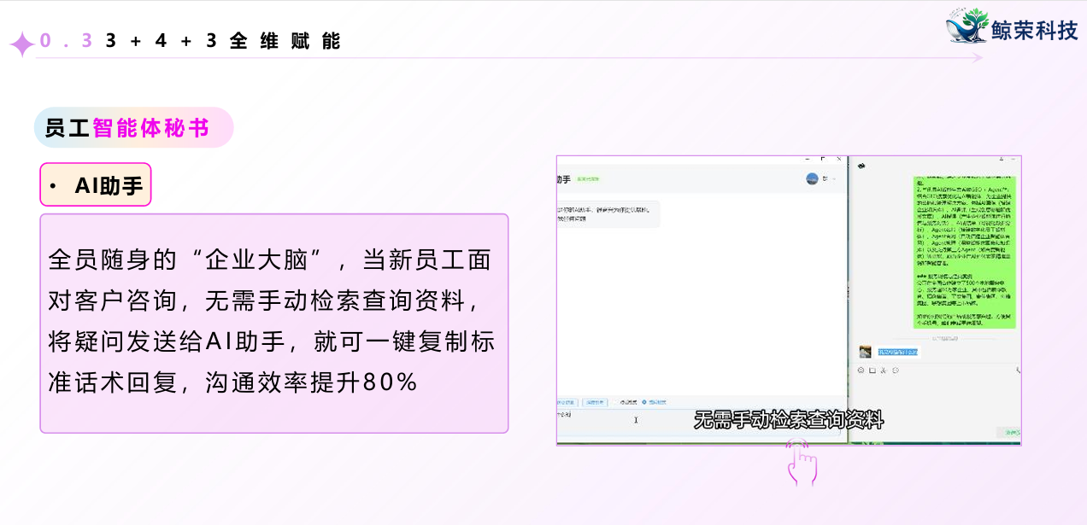Viewport: 1087px width, 525px height.
Task: Click the file folder icon in chat toolbar
Action: coord(873,370)
